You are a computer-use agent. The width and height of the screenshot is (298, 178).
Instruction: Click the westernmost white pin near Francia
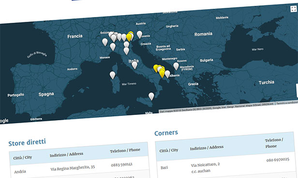pos(105,42)
